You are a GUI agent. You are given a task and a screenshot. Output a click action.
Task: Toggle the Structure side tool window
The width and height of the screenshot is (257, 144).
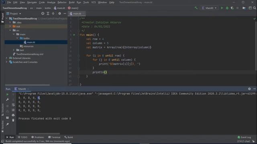pyautogui.click(x=2, y=110)
